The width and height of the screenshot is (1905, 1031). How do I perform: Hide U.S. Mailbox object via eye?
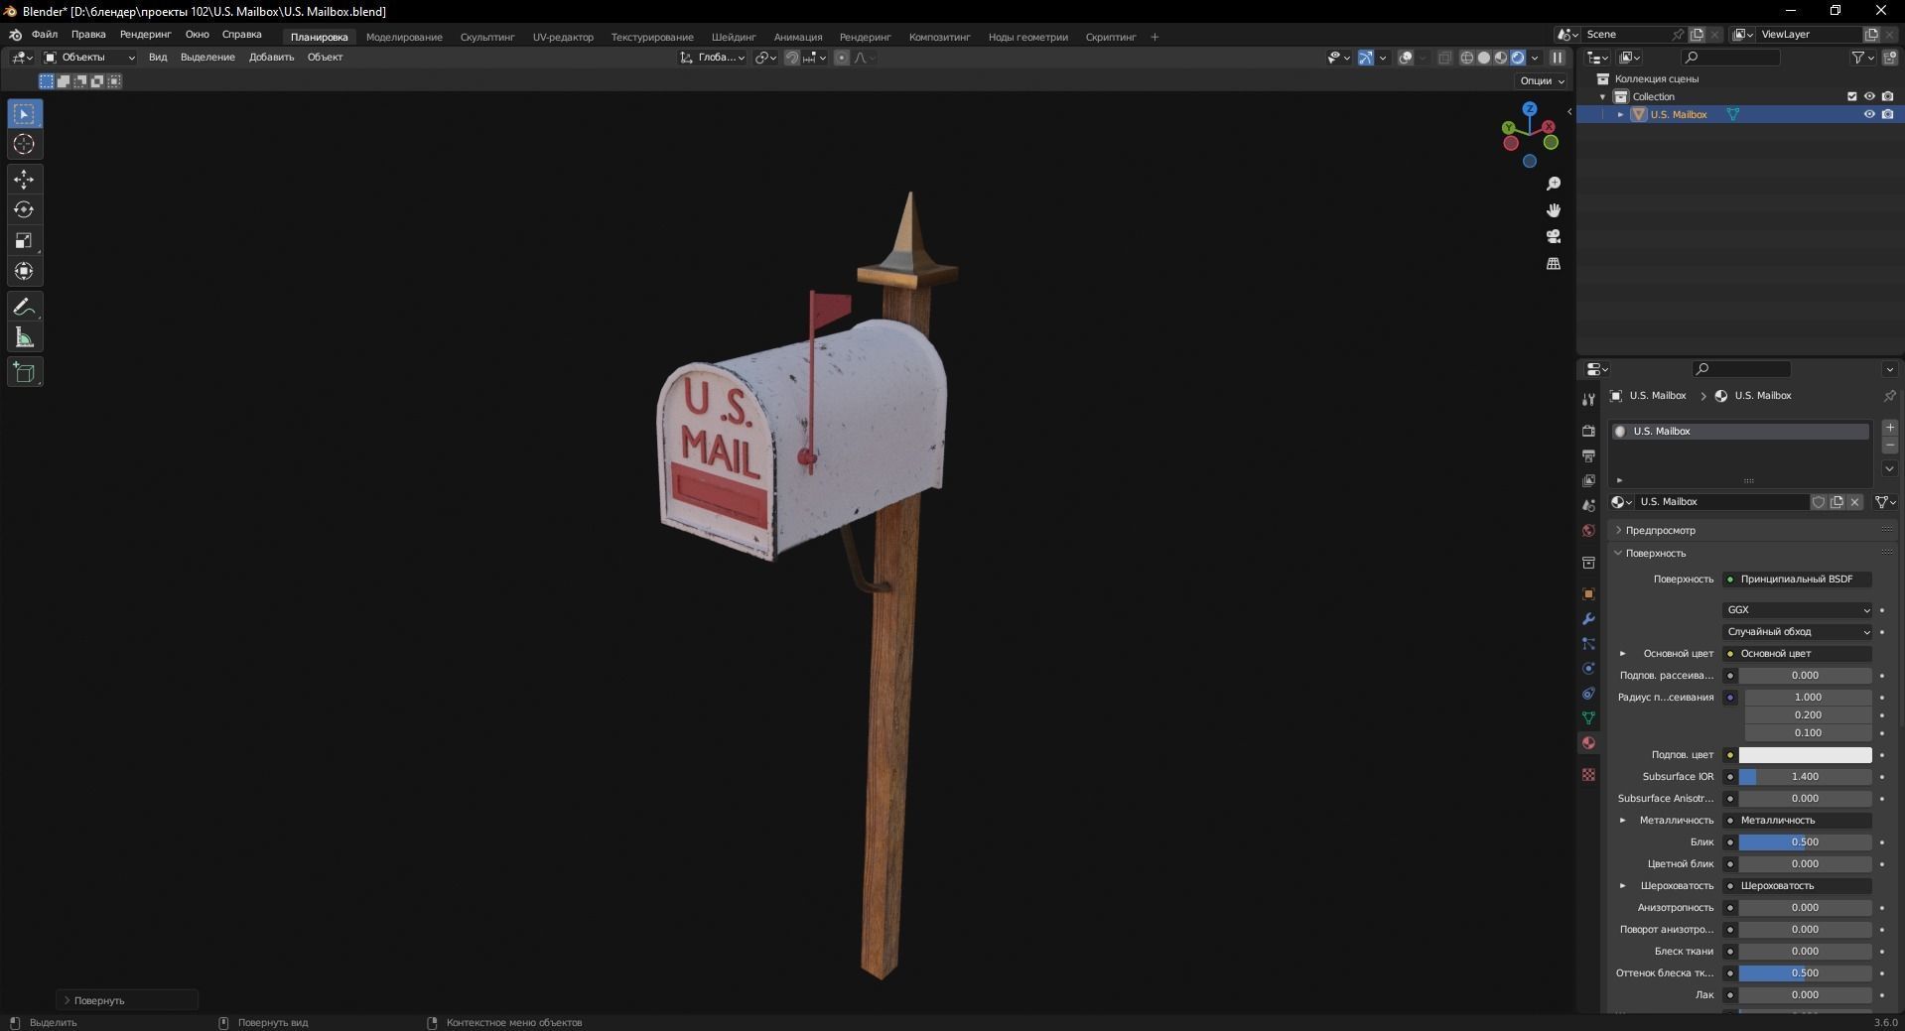pos(1869,114)
